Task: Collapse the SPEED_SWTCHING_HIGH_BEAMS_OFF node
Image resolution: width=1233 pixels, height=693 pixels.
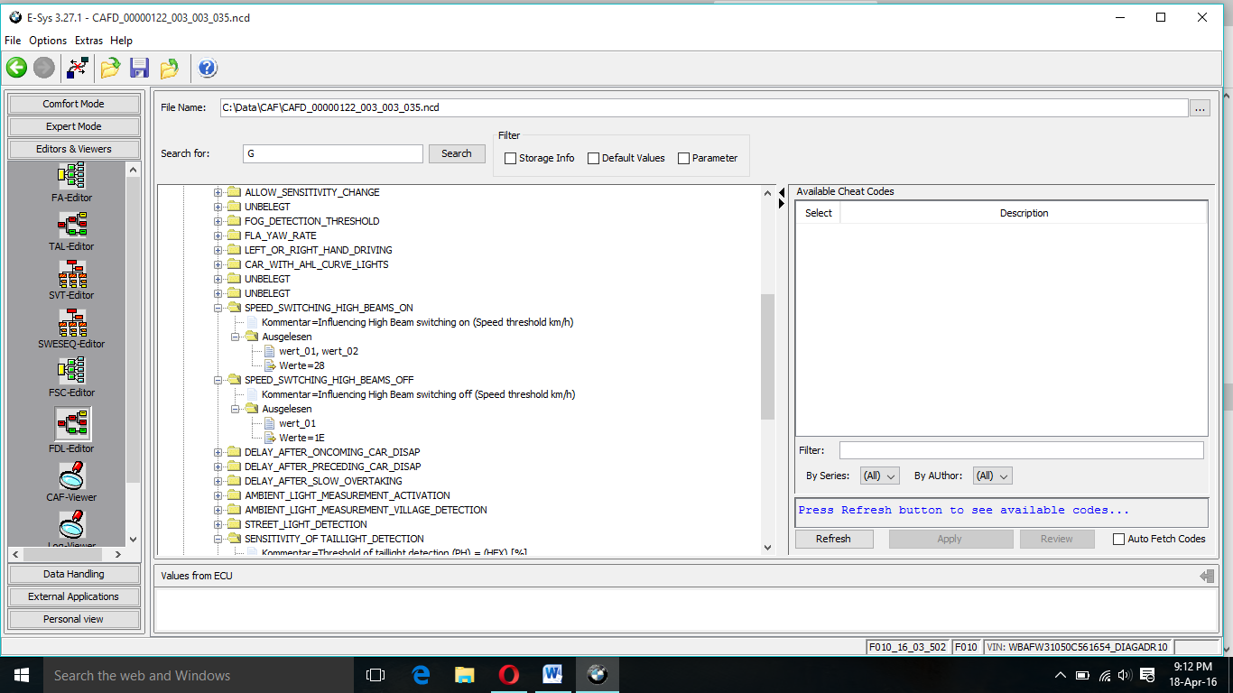Action: 218,380
